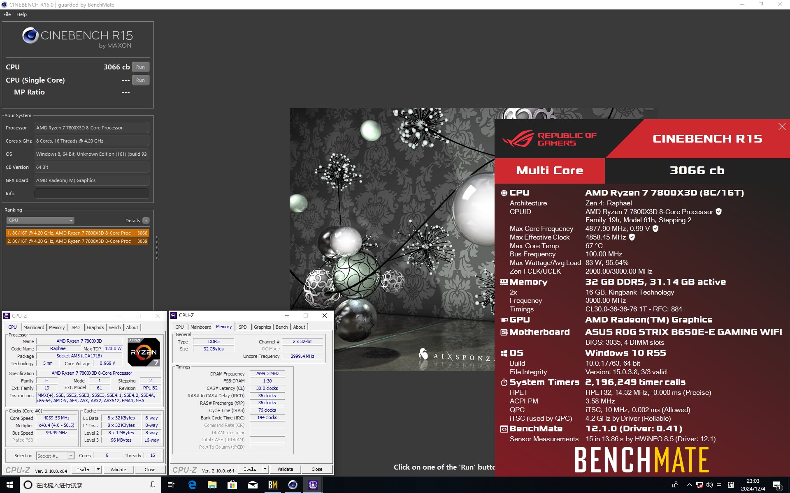Expand Tools dropdown arrow in processor CPU-Z window
This screenshot has height=493, width=790.
[98, 470]
